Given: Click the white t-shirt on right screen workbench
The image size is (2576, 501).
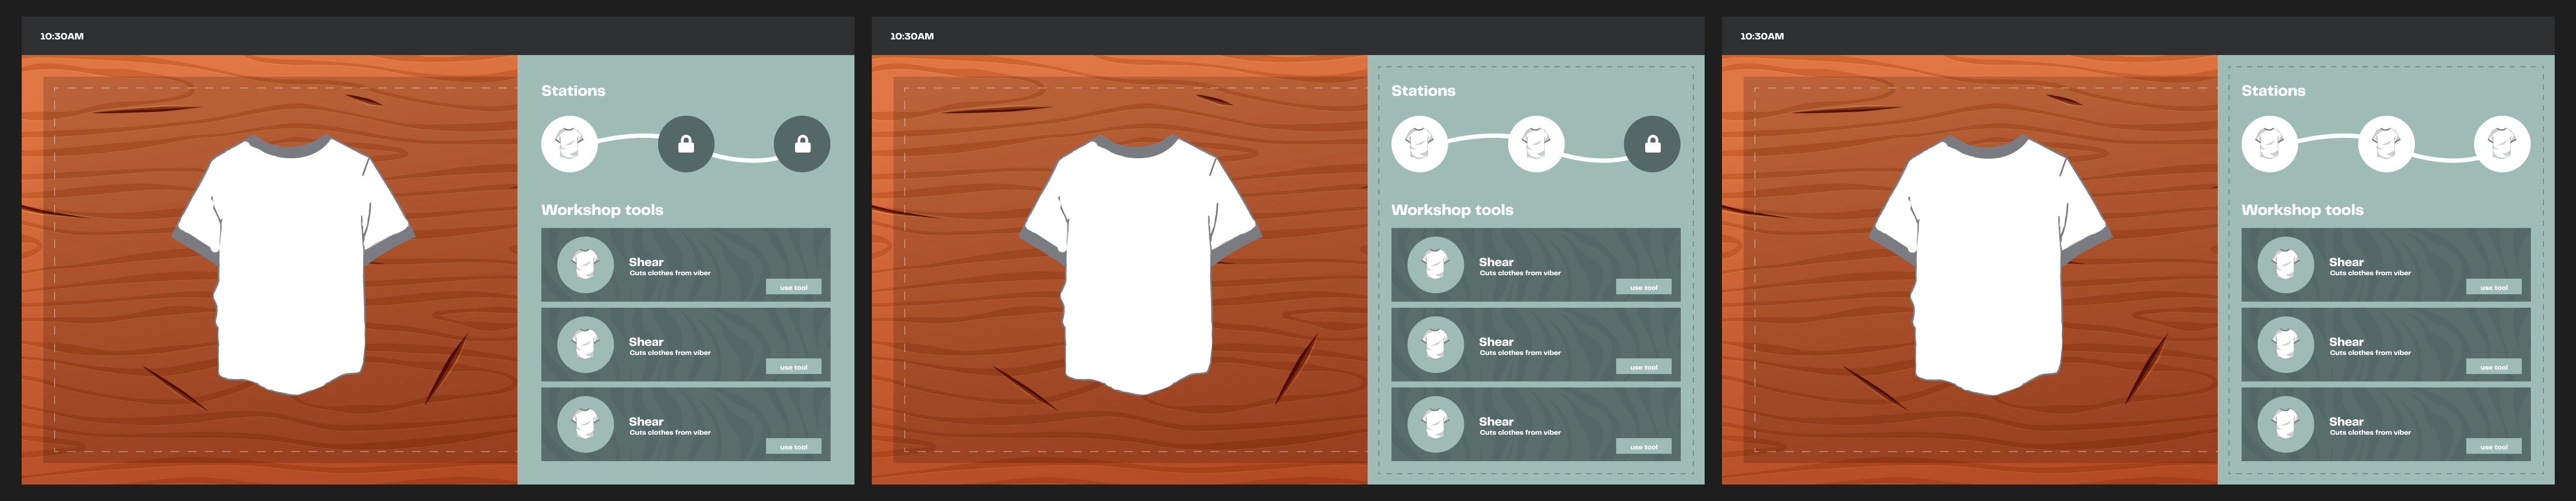Looking at the screenshot, I should [x=1990, y=265].
